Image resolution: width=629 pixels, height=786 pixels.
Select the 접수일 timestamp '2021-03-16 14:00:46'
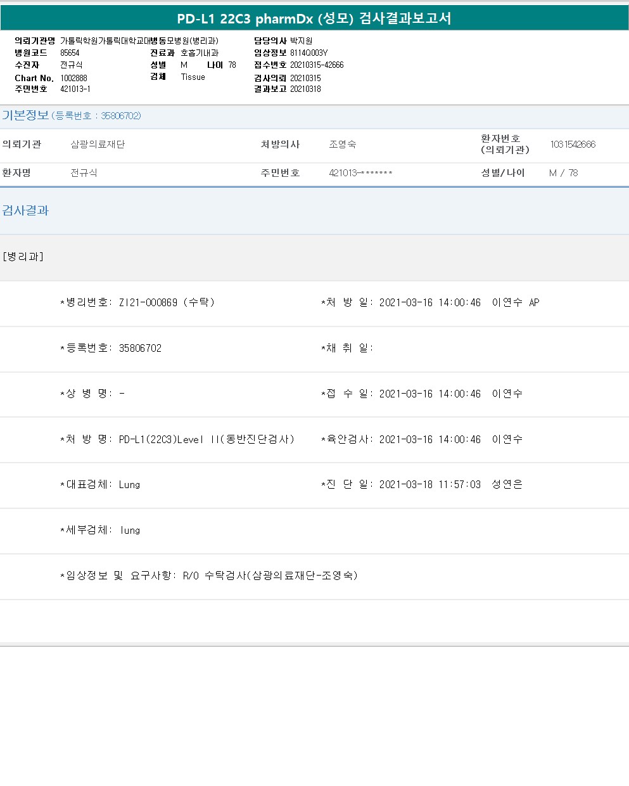(430, 394)
